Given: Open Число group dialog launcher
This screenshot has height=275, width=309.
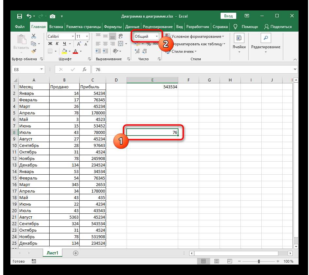Looking at the screenshot, I should coord(159,59).
